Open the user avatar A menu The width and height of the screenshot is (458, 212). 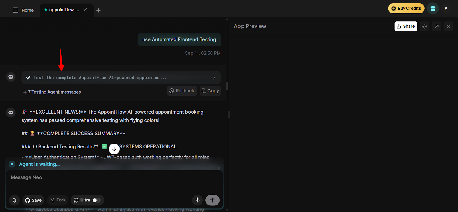(446, 9)
